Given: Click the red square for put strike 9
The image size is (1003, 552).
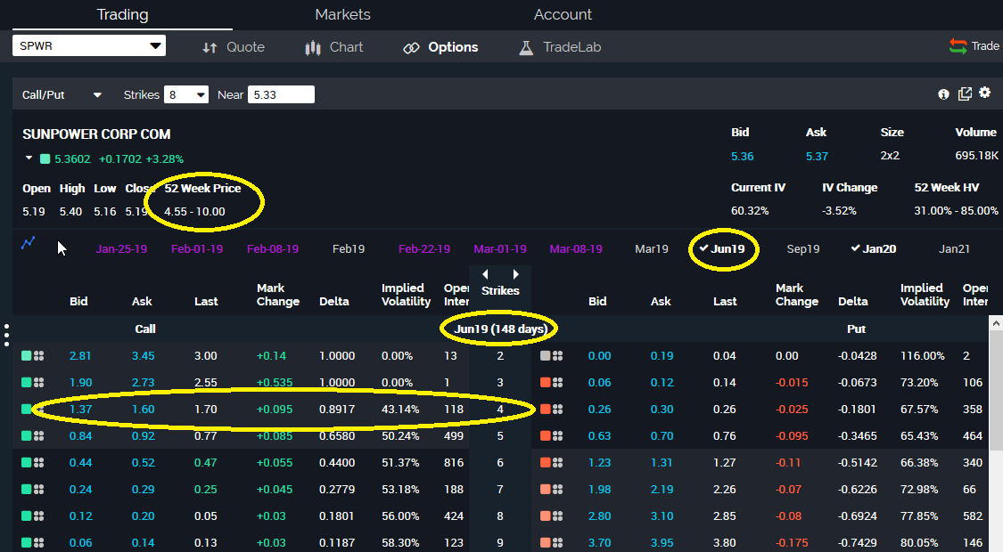Looking at the screenshot, I should 545,543.
